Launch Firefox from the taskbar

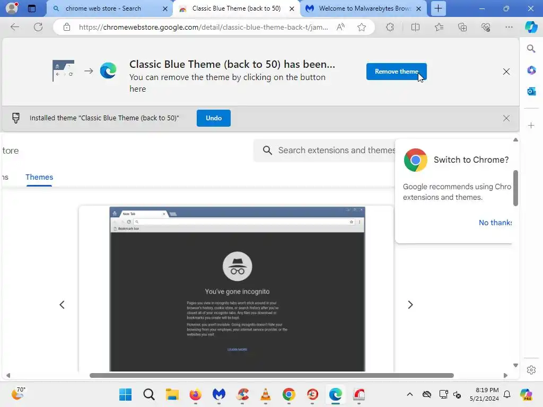(196, 394)
